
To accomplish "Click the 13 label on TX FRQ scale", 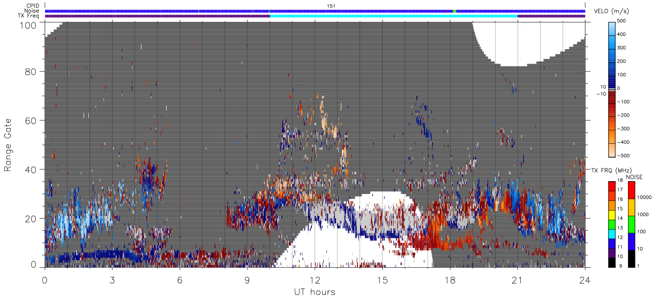I will [x=620, y=228].
